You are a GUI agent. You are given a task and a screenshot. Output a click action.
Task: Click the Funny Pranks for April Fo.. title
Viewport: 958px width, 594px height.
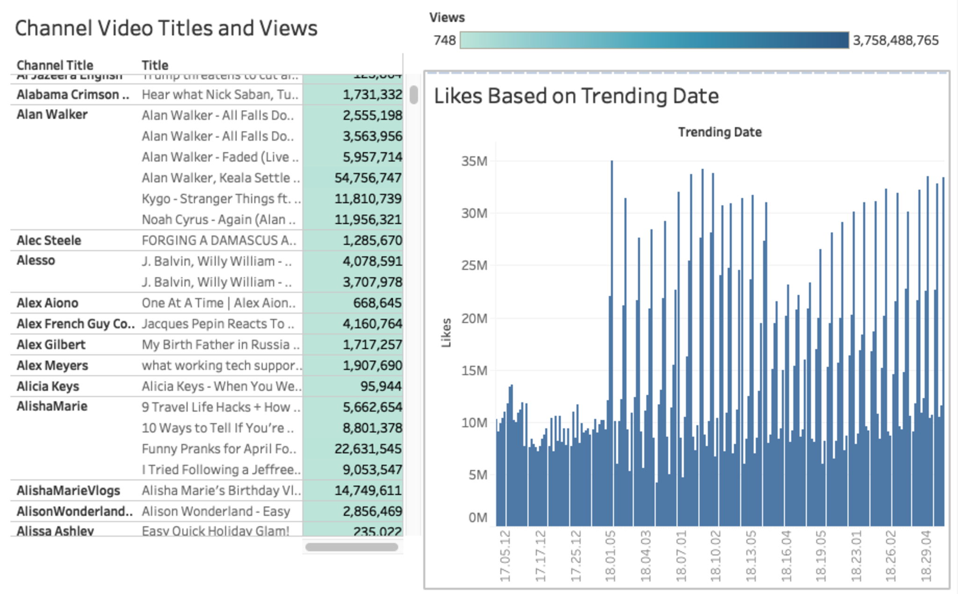pos(219,449)
